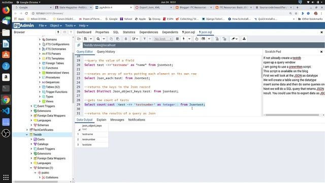Select the Sequences tree item
Viewport: 325px width, 183px height.
(x=52, y=82)
